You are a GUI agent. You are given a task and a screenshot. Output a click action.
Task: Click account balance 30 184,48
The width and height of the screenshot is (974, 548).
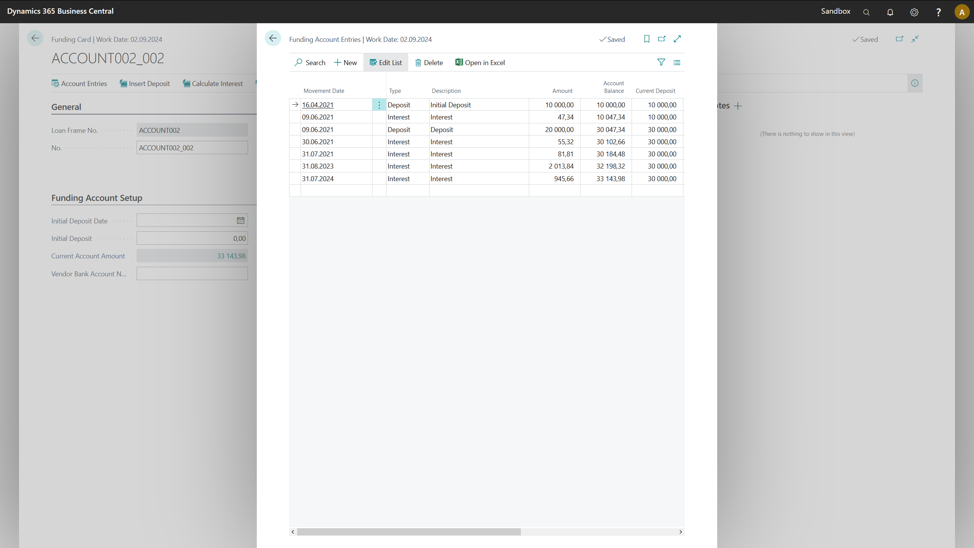click(606, 154)
